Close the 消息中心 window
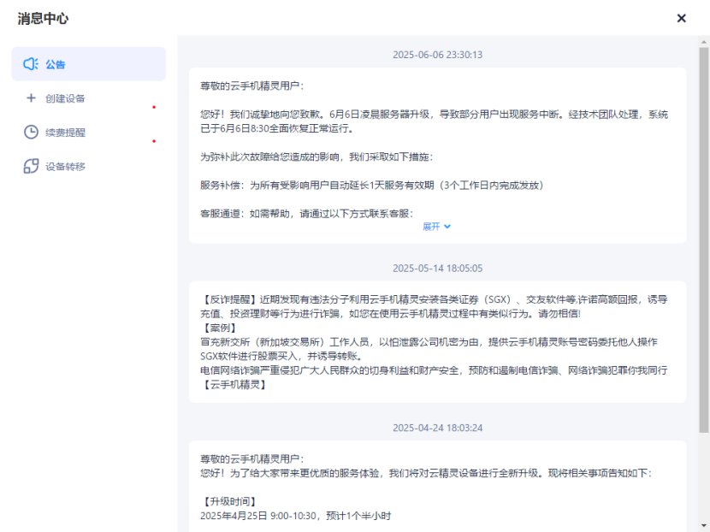 pos(681,18)
